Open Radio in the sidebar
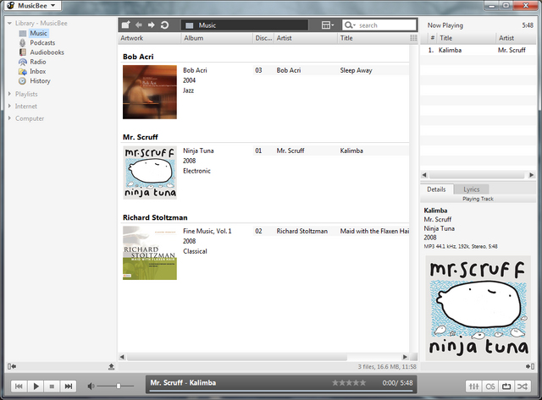This screenshot has width=542, height=400. pyautogui.click(x=38, y=62)
